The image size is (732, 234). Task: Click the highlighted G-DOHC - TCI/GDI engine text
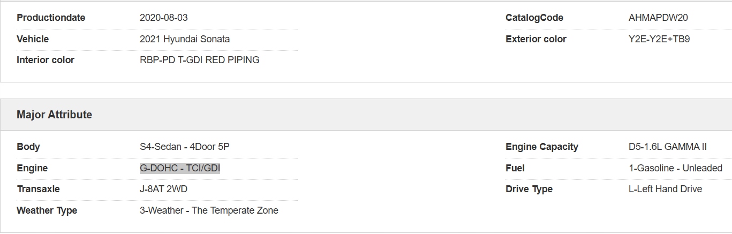(x=179, y=168)
